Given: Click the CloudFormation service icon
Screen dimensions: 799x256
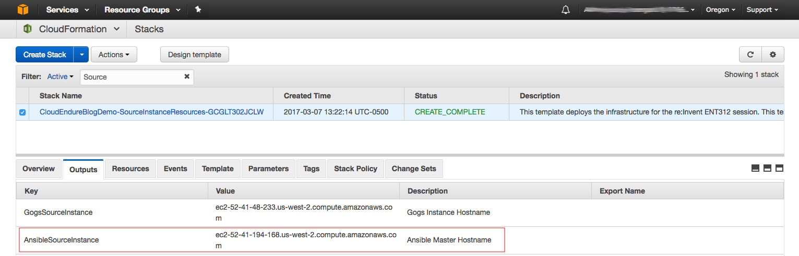Looking at the screenshot, I should pos(28,29).
